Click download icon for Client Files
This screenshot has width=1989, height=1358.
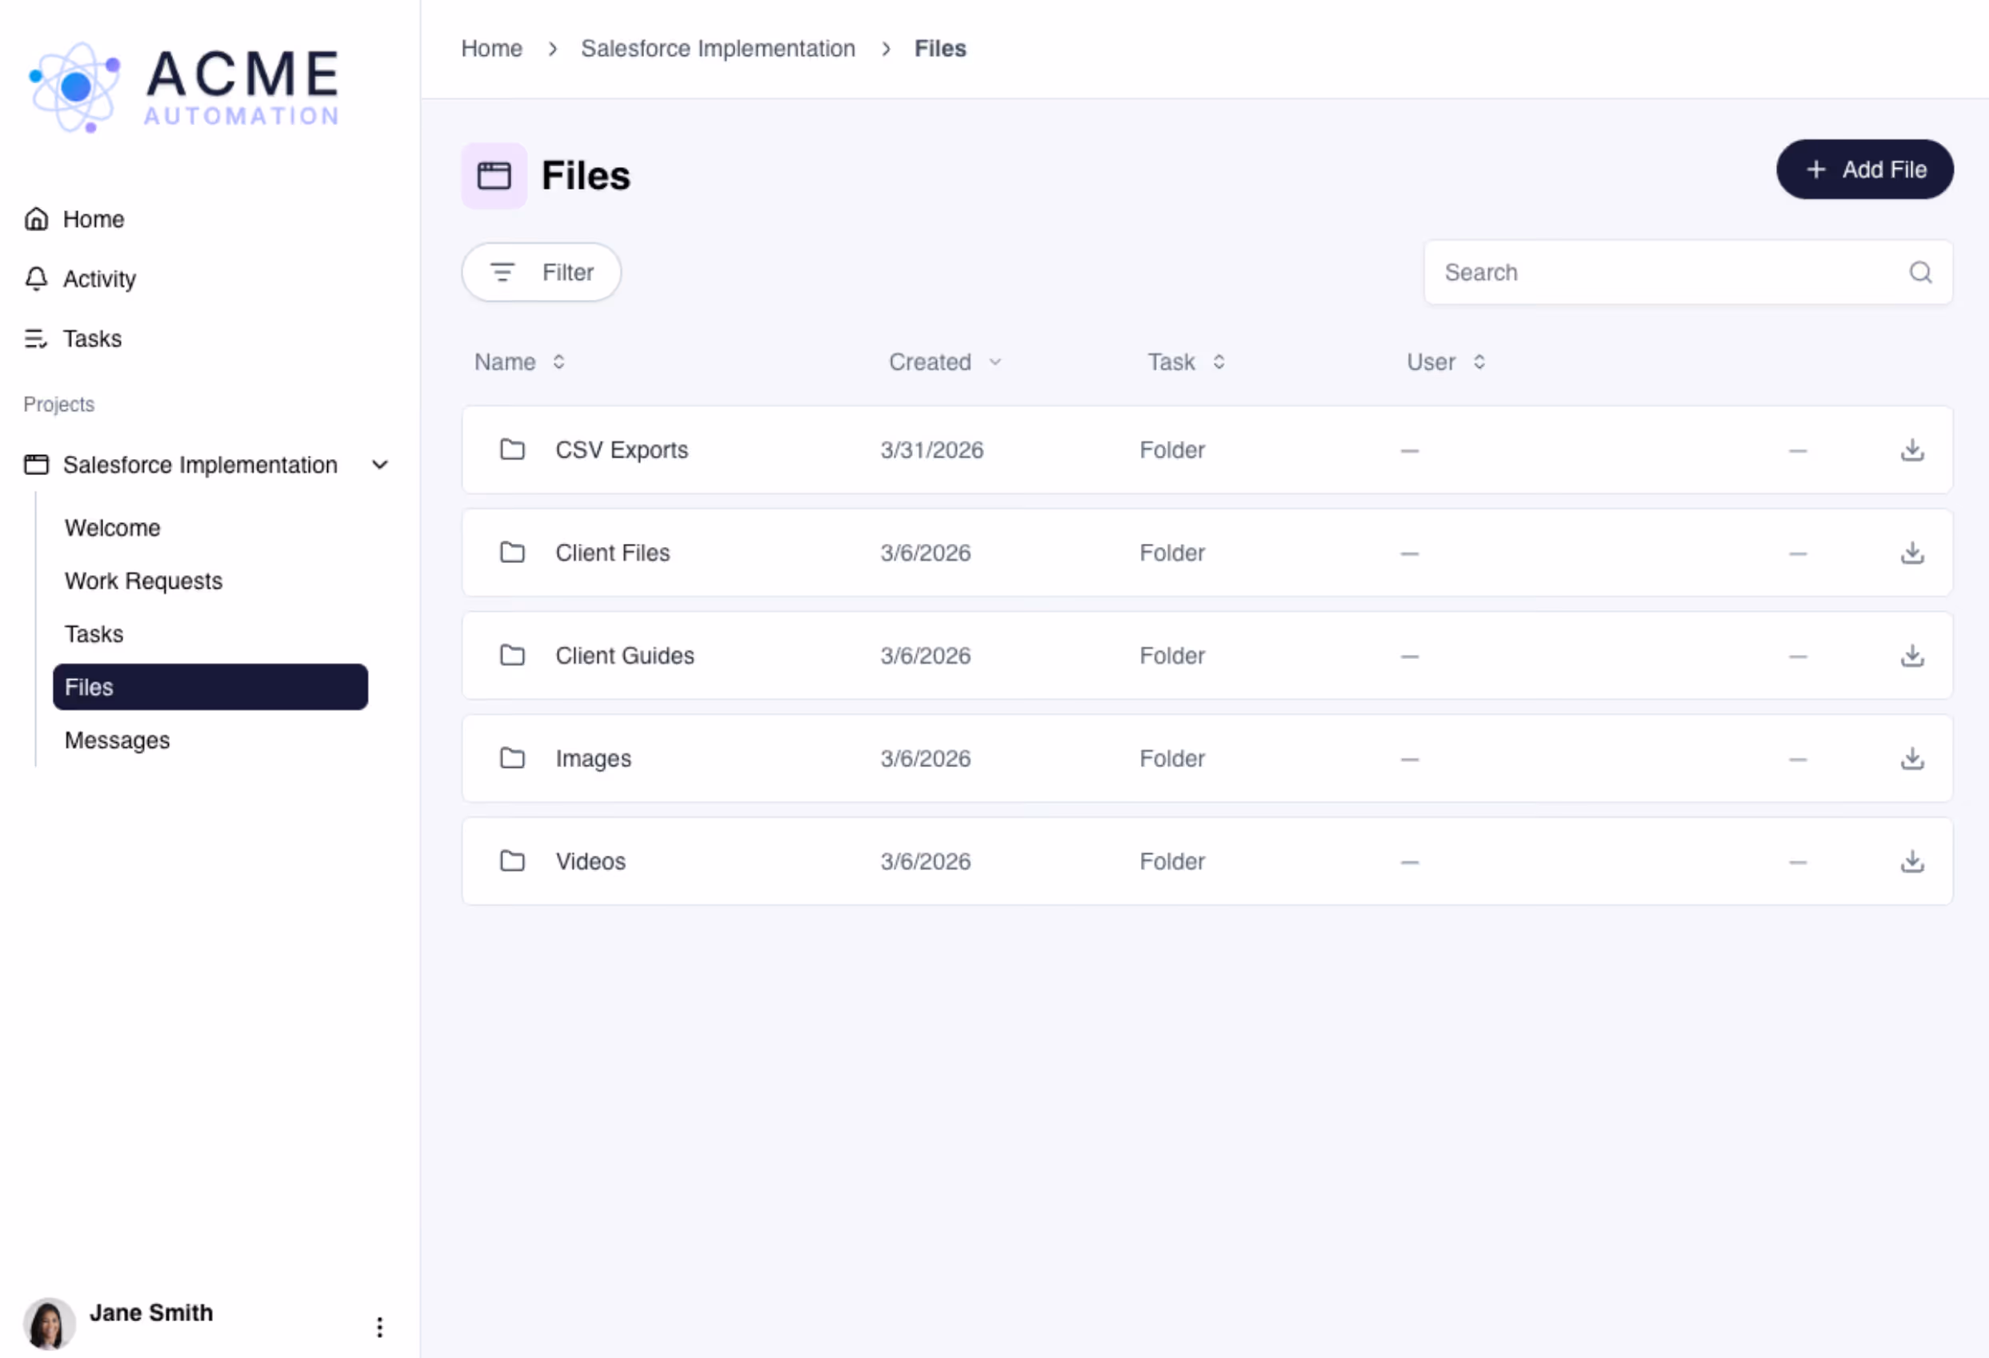coord(1912,553)
